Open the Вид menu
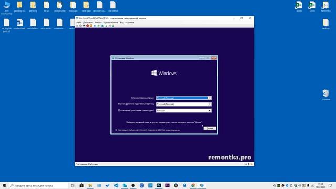Image resolution: width=336 pixels, height=189 pixels. (122, 22)
